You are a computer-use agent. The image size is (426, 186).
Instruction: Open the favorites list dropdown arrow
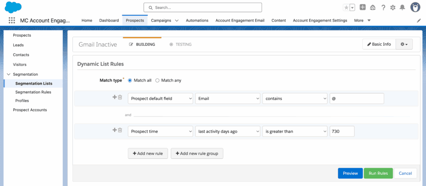click(x=352, y=7)
